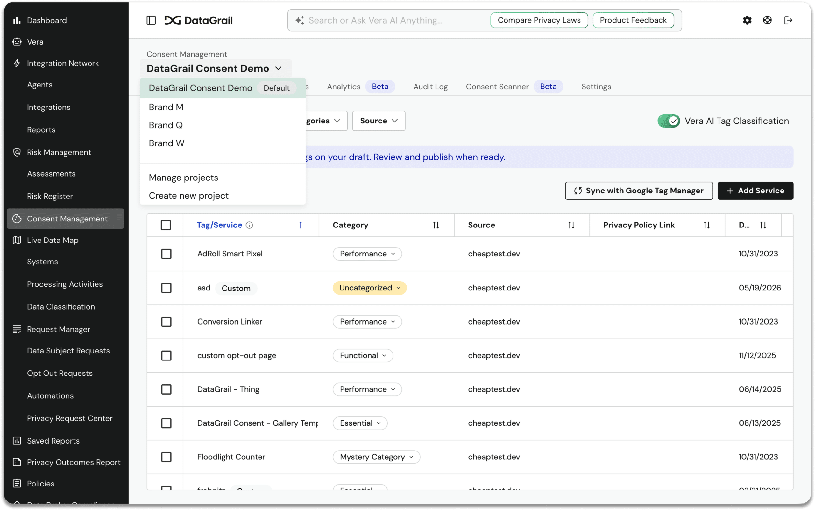The image size is (815, 510).
Task: Select Brand M project
Action: [x=223, y=107]
